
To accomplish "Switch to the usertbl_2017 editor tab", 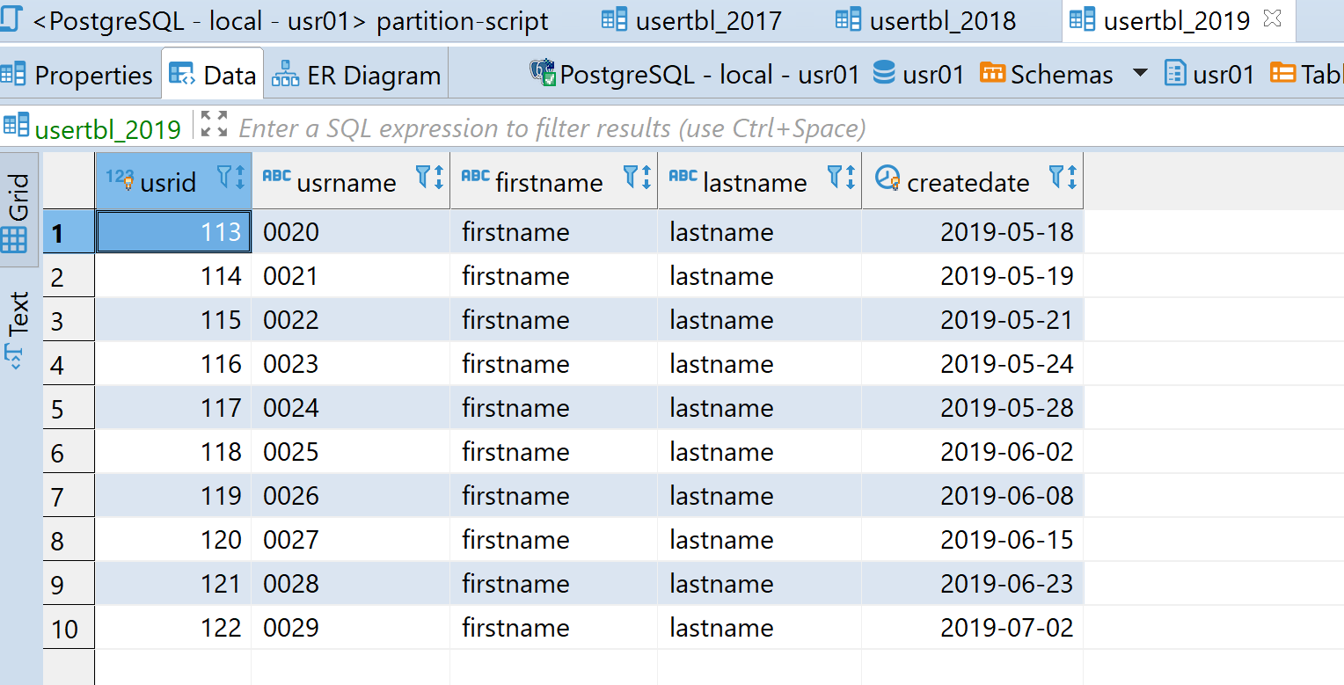I will click(x=690, y=20).
